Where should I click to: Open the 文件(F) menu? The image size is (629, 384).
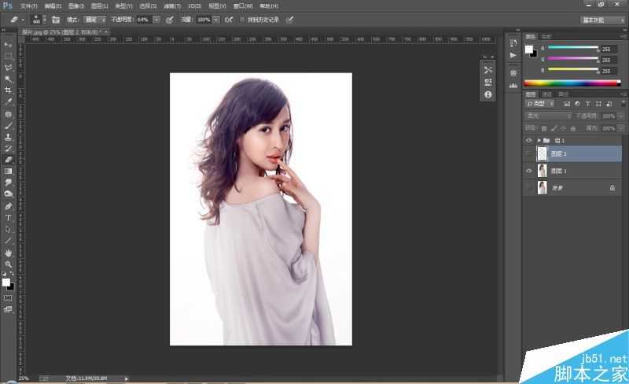pos(28,6)
